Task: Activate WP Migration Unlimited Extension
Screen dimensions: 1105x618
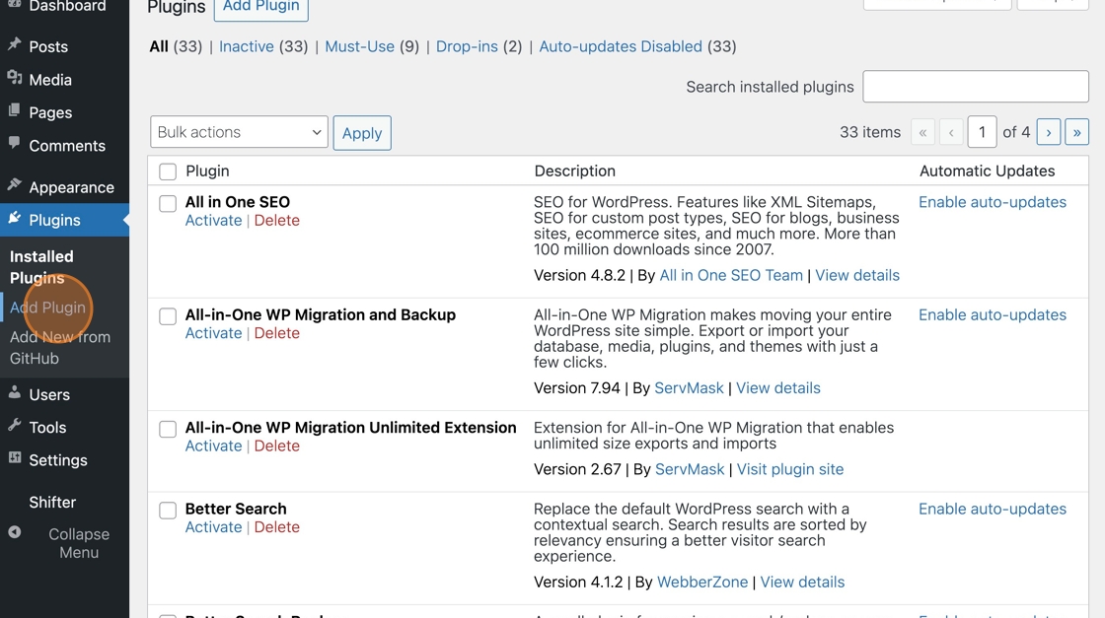Action: pos(213,446)
